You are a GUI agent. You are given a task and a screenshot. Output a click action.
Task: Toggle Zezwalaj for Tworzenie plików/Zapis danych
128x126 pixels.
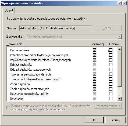(94, 74)
